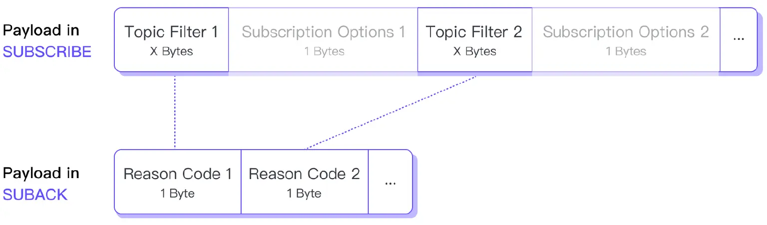
Task: Select the Reason Code 2 box
Action: pos(304,182)
